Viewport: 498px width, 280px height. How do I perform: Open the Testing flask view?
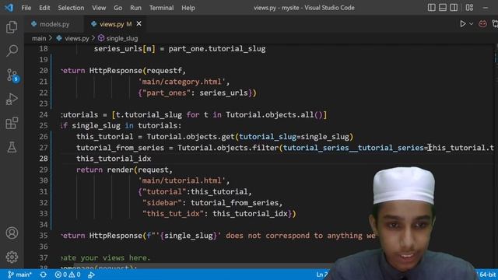pyautogui.click(x=12, y=147)
